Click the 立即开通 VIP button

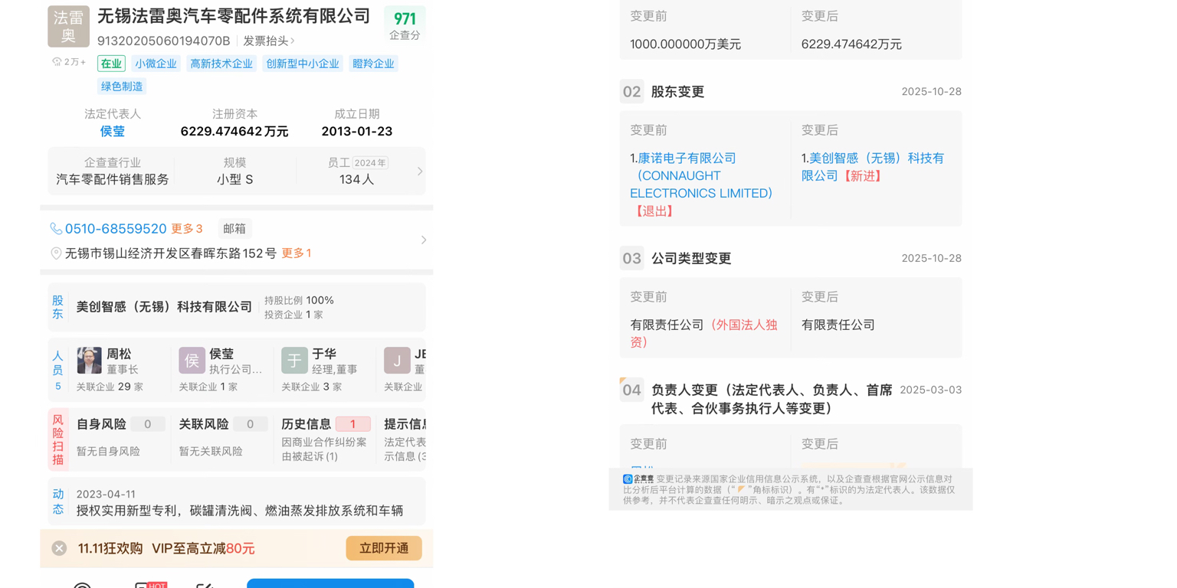point(384,548)
